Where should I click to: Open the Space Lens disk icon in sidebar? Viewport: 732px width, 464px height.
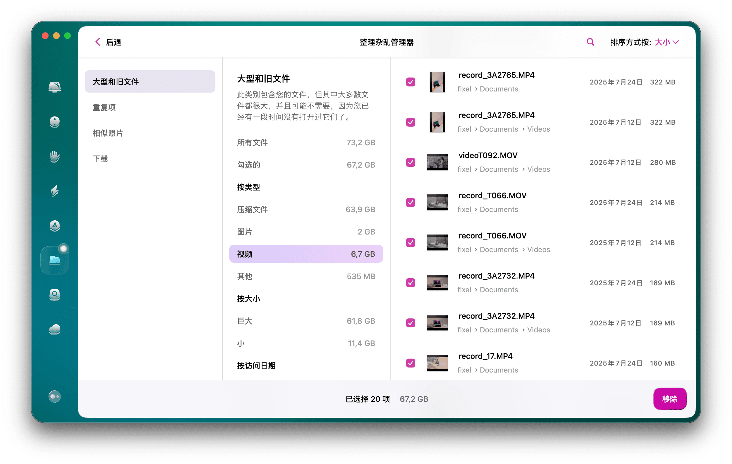[55, 295]
